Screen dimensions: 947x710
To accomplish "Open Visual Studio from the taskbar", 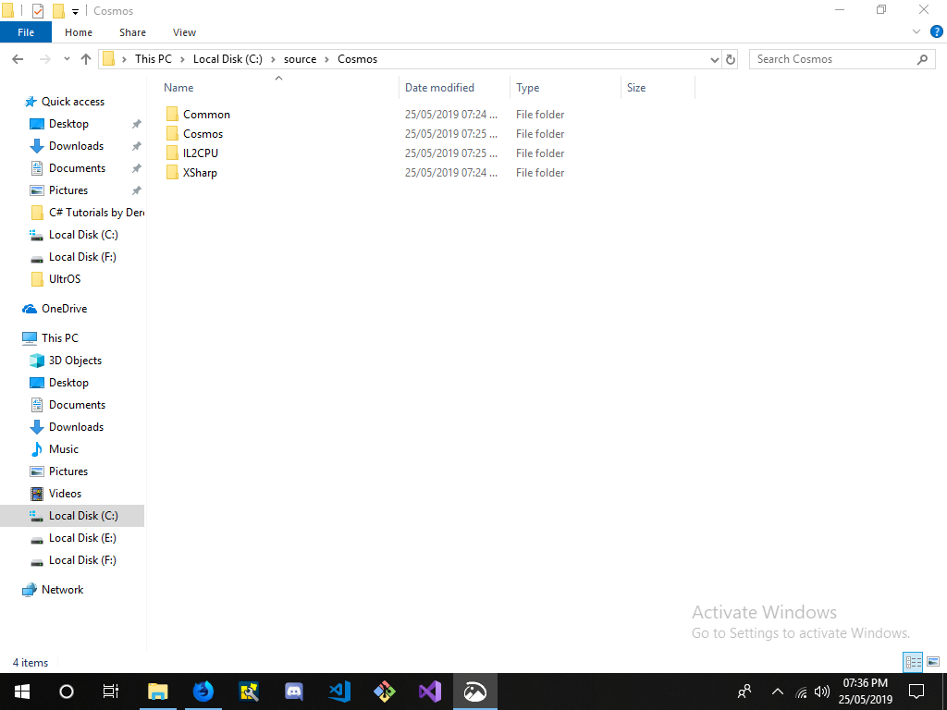I will click(429, 691).
